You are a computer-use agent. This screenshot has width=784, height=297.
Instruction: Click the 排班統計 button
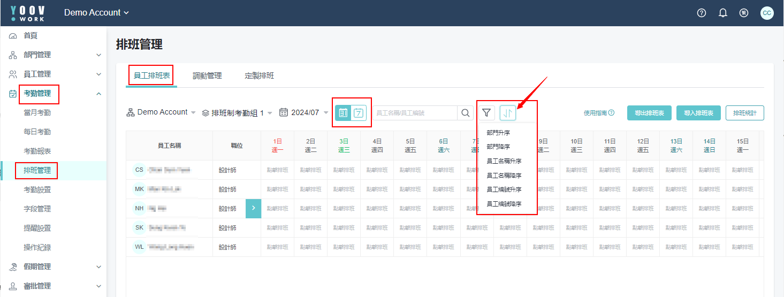point(744,113)
